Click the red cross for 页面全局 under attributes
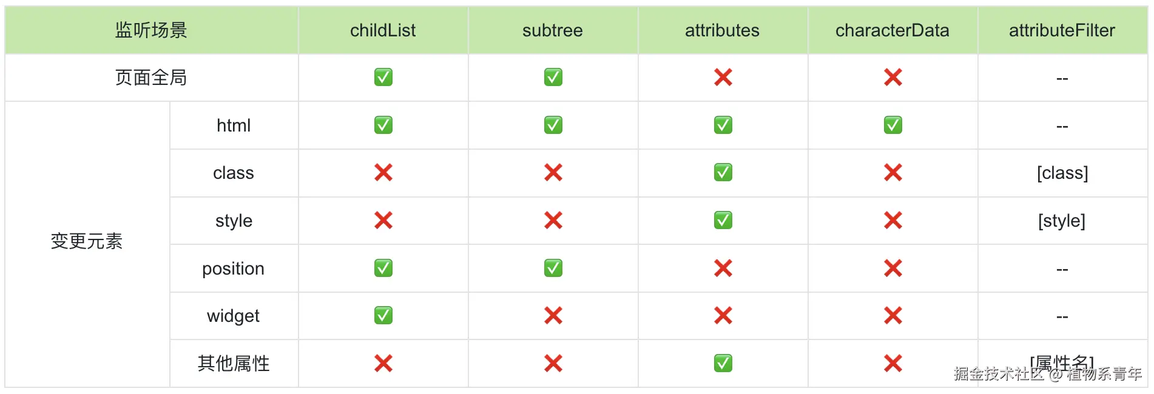1154x394 pixels. pyautogui.click(x=723, y=77)
